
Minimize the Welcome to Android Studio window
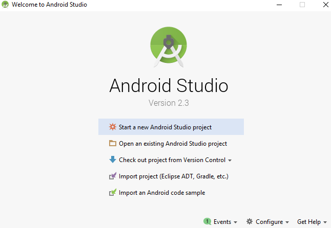tap(279, 5)
